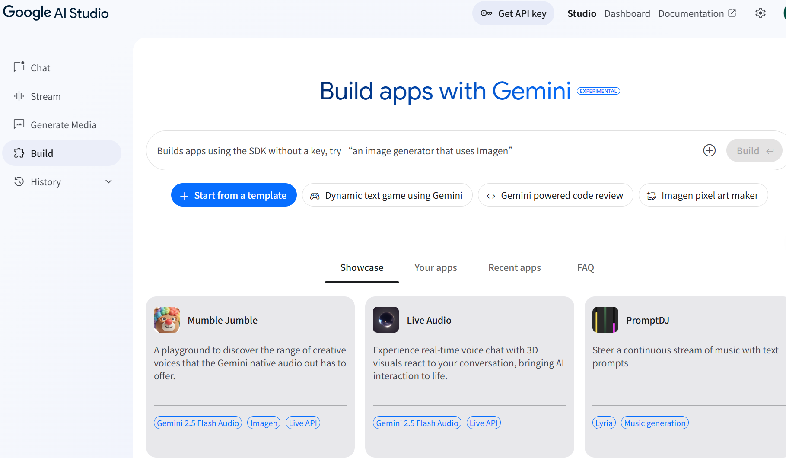Click the Mumble Jumble clown thumbnail
This screenshot has width=786, height=458.
(167, 320)
